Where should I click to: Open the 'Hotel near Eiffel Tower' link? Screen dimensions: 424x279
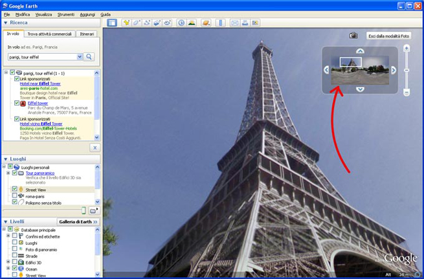click(40, 84)
